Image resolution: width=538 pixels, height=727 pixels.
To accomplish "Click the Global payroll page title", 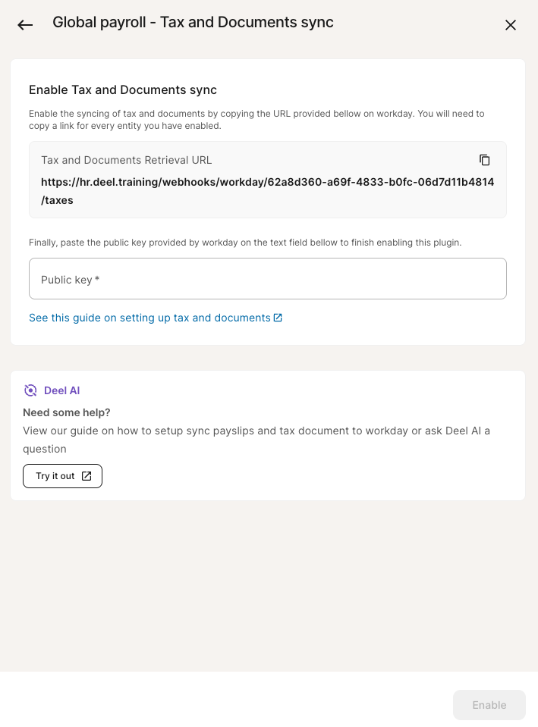I will tap(193, 23).
